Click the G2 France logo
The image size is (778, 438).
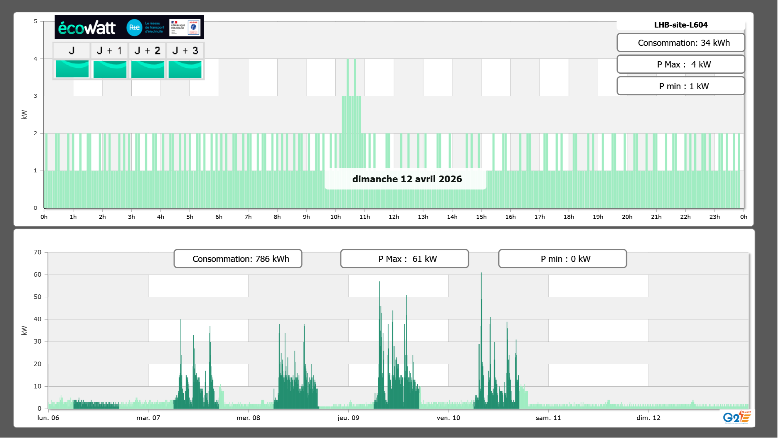737,417
